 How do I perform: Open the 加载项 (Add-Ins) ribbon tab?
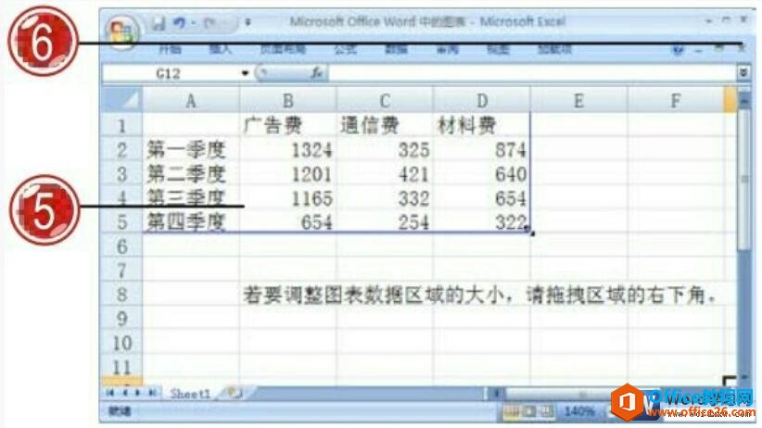(554, 49)
